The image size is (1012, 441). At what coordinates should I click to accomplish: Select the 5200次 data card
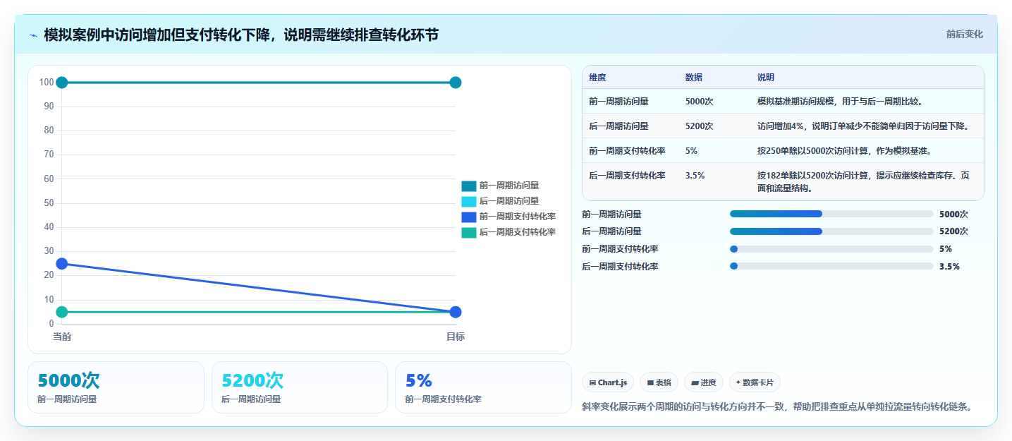300,387
